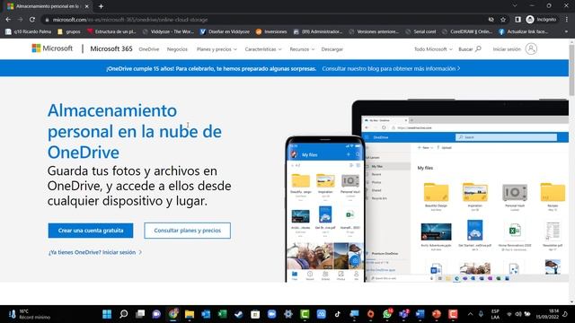Open CorelDRAW Online bookmark
Screen dimensions: 575x323
(x=467, y=32)
